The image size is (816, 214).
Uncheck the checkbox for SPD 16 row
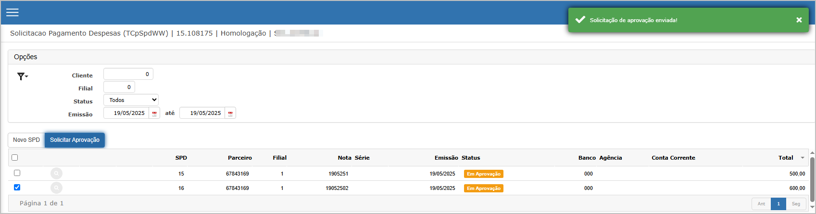[x=17, y=187]
